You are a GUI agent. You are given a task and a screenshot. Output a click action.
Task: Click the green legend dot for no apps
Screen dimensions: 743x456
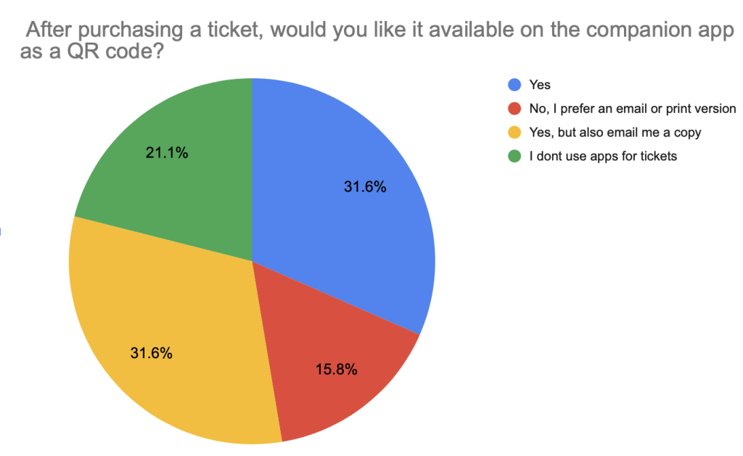coord(514,156)
